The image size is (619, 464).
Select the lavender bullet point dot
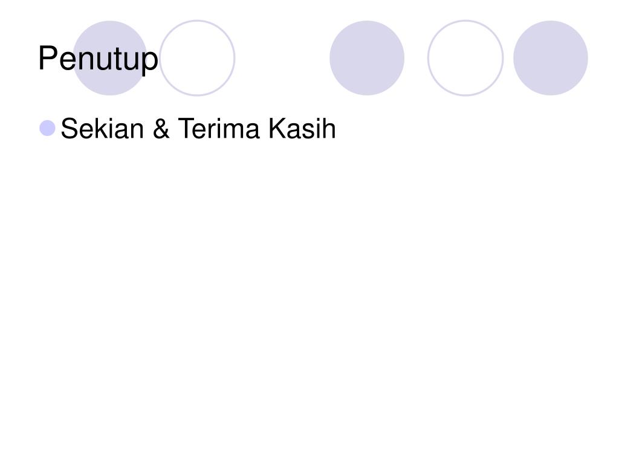click(x=47, y=128)
